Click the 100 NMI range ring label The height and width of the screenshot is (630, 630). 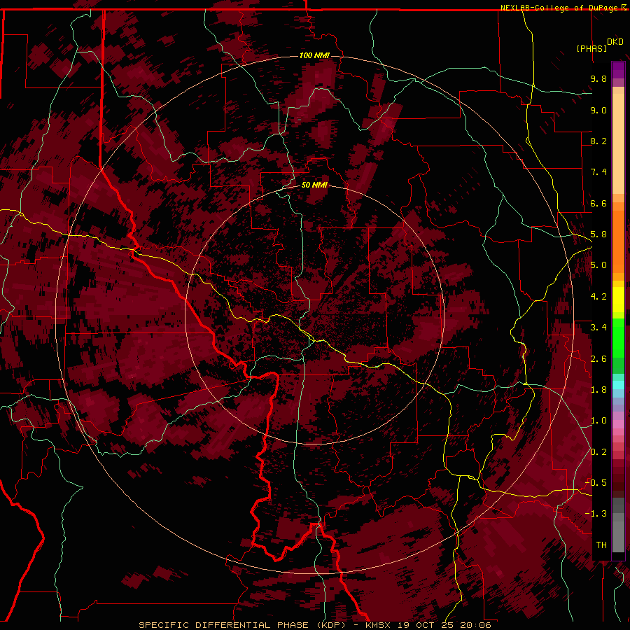pos(314,55)
